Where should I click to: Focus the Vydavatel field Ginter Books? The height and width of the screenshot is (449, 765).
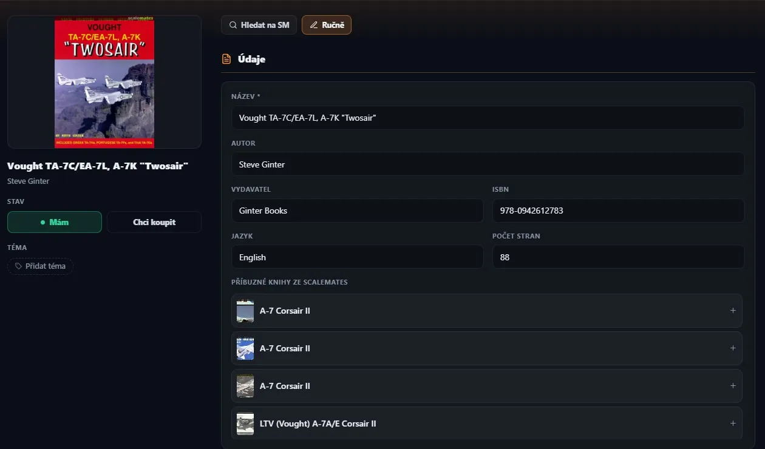tap(358, 211)
